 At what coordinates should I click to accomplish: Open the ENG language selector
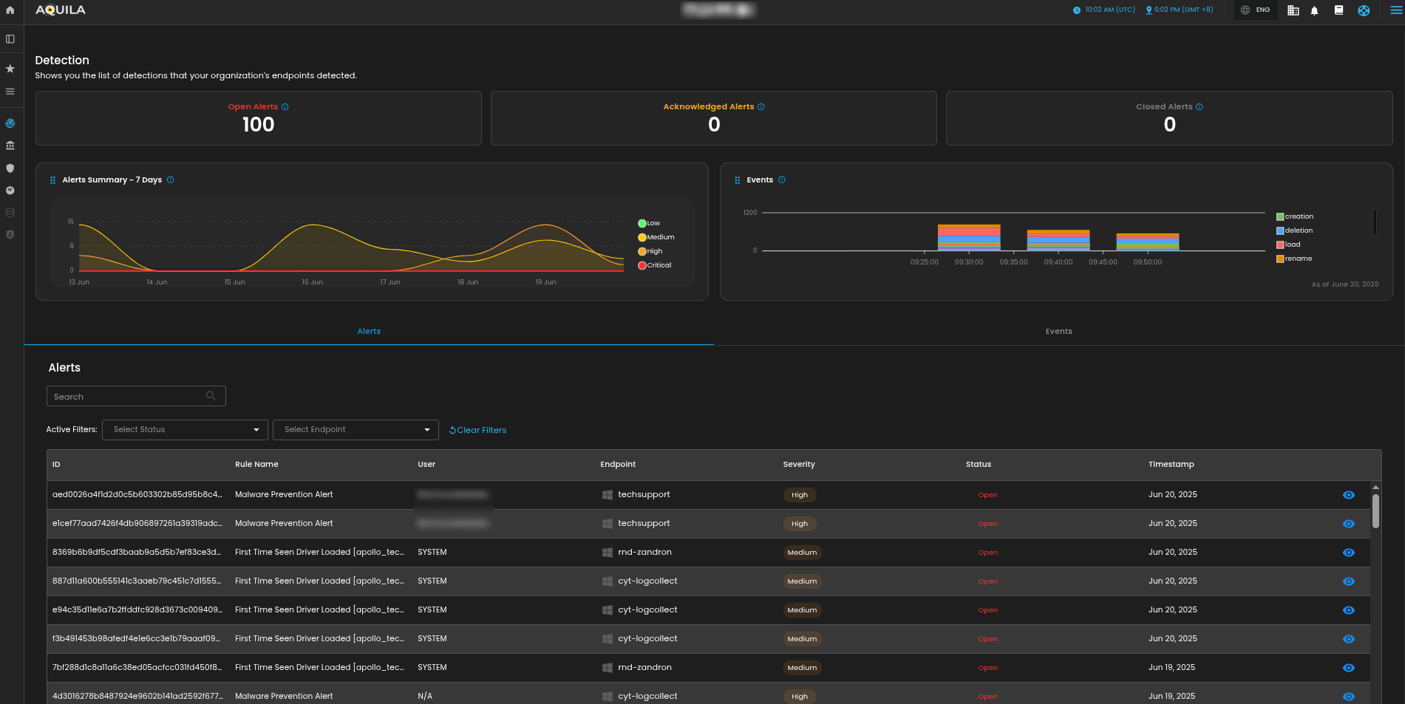pos(1256,10)
